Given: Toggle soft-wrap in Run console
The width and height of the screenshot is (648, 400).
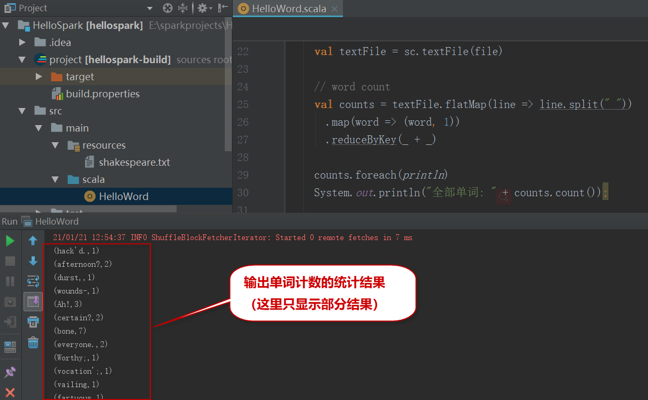Looking at the screenshot, I should (33, 281).
